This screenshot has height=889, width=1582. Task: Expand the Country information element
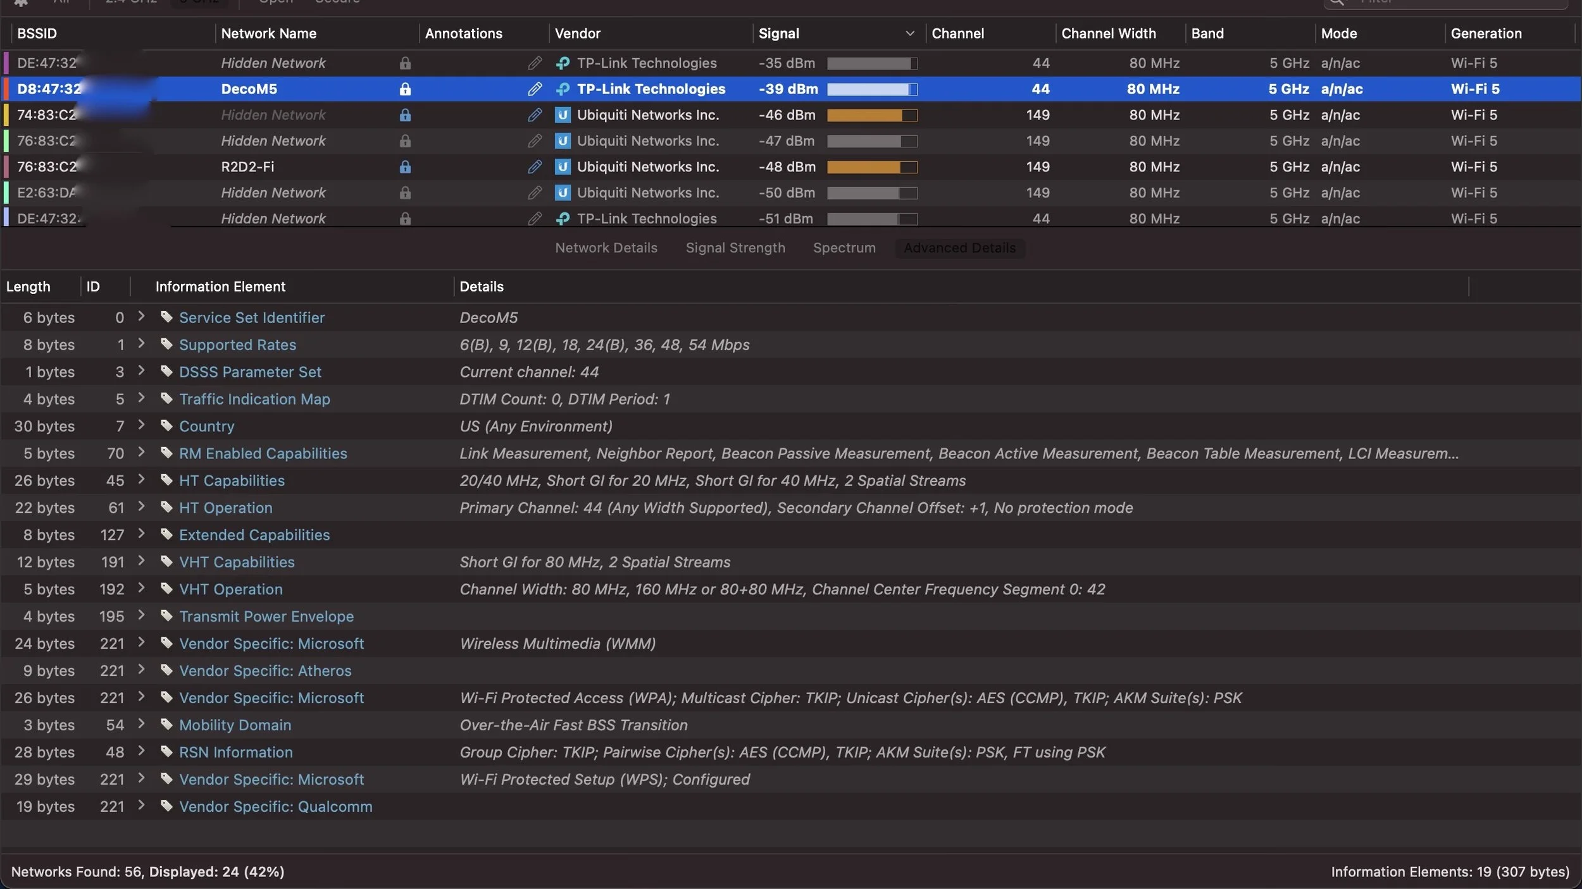[x=141, y=426]
